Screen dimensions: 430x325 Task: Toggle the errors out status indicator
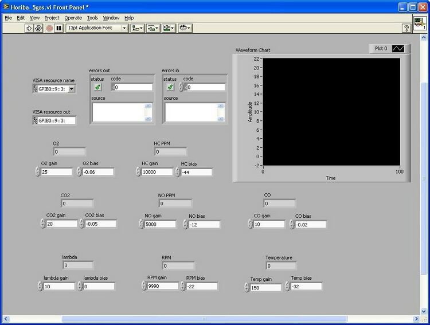pos(97,87)
